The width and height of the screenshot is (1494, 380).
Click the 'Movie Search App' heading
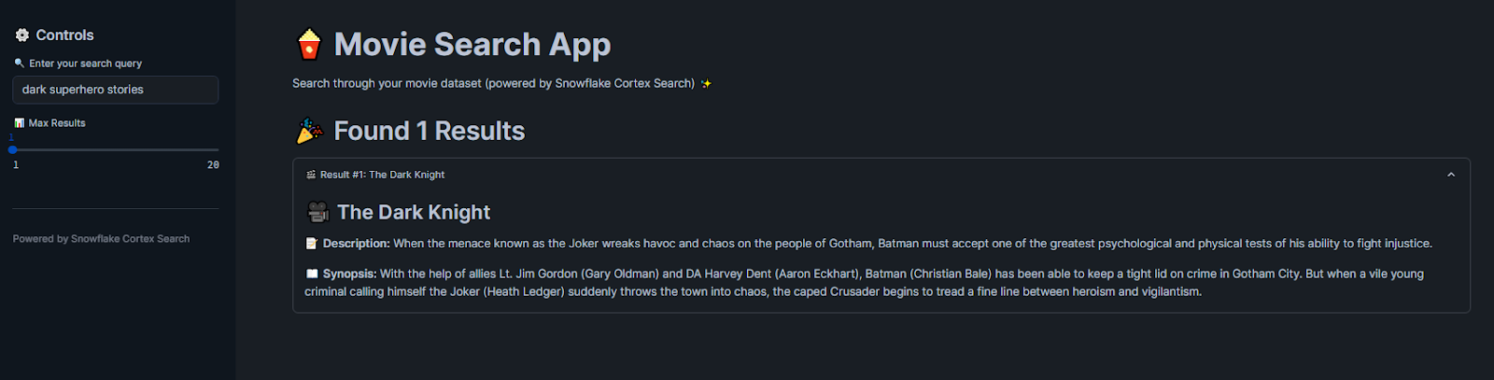[472, 44]
